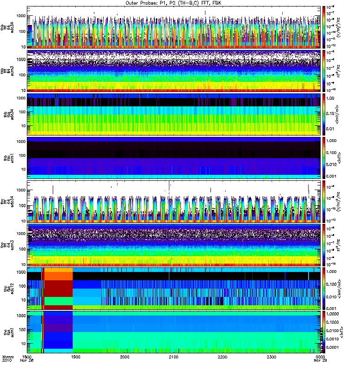Click the 'Nov 29' date label

coord(320,361)
